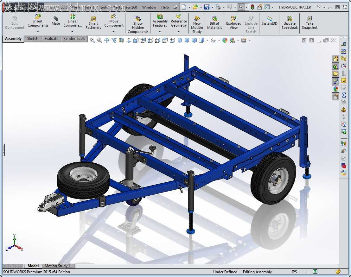Open the Design Library pane
The height and width of the screenshot is (277, 351).
(335, 66)
